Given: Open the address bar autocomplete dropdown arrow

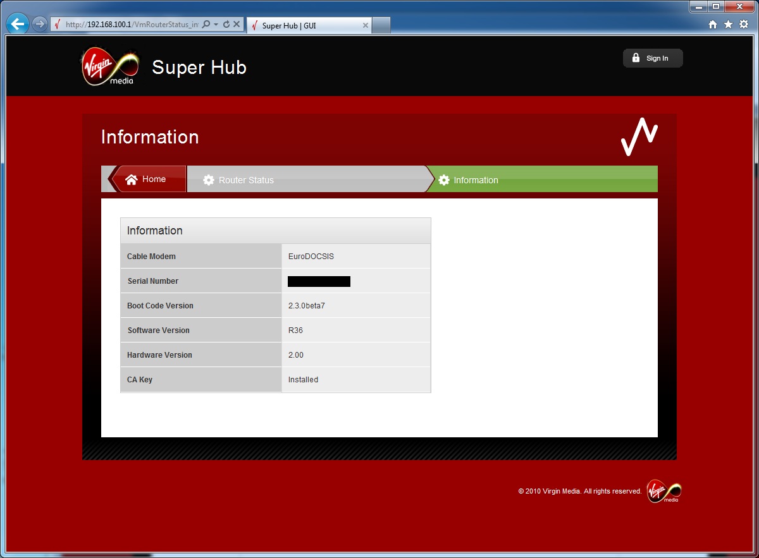Looking at the screenshot, I should pos(216,25).
